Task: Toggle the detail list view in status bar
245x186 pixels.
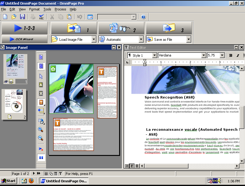Action: tap(56, 174)
